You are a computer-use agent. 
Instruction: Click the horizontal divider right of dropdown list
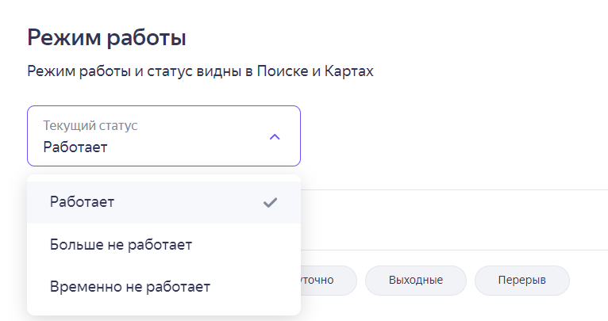point(452,189)
